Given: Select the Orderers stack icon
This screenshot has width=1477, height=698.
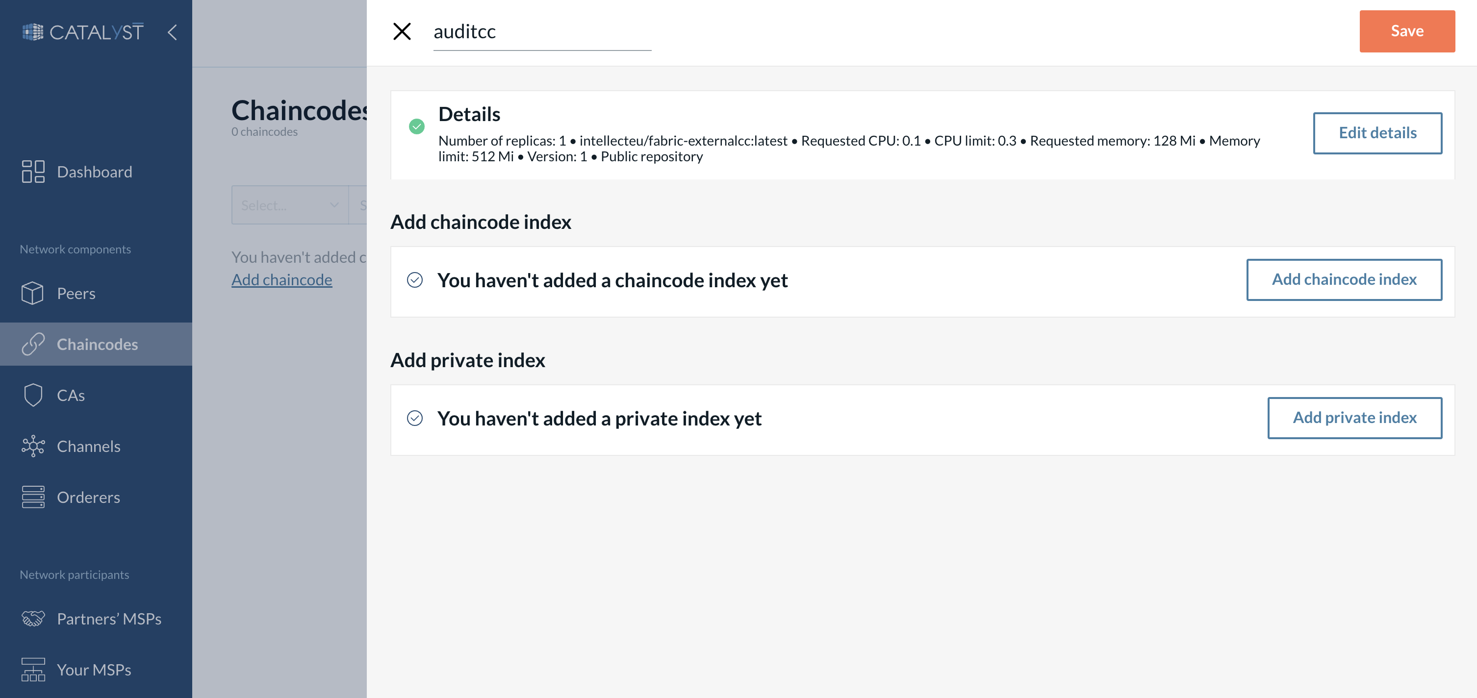Looking at the screenshot, I should click(x=33, y=497).
